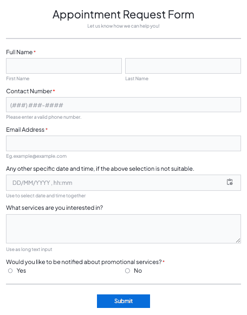
Task: Click the Contact Number phone field
Action: click(x=123, y=105)
